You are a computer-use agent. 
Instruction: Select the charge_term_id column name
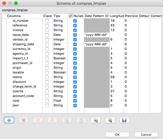[24, 86]
